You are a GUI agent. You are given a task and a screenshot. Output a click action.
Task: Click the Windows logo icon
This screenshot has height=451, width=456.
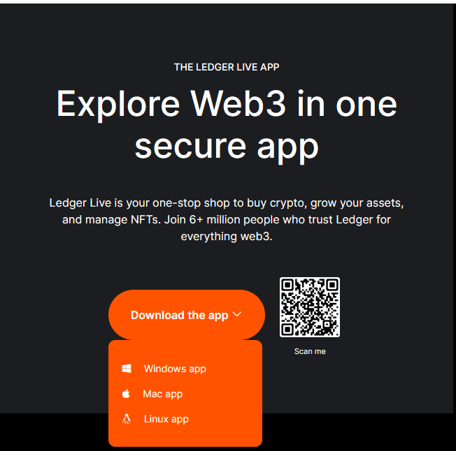(x=127, y=369)
